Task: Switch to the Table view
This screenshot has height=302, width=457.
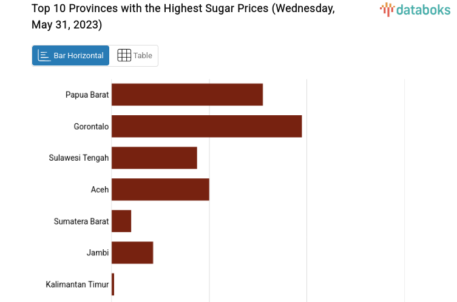Action: click(x=134, y=56)
